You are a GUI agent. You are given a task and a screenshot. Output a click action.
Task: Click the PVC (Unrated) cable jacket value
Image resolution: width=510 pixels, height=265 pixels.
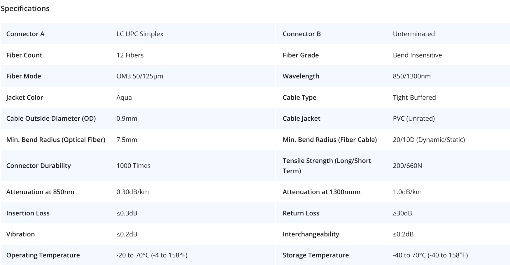(414, 118)
